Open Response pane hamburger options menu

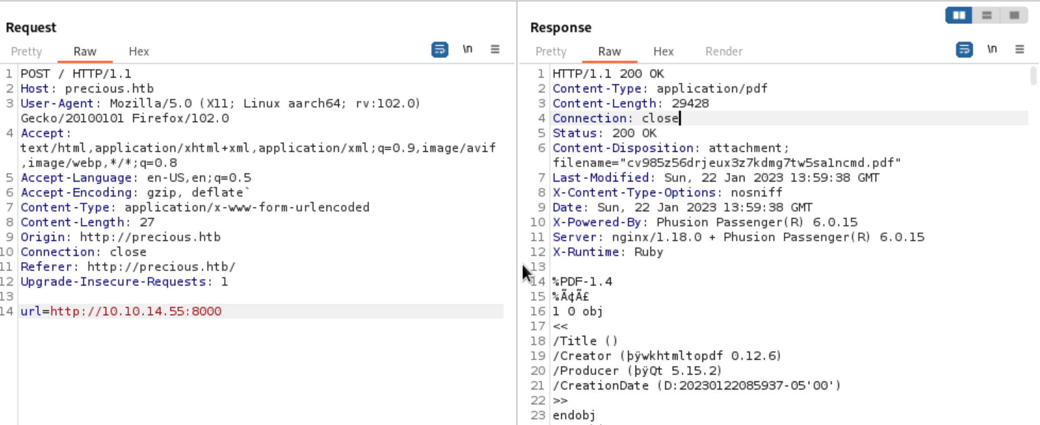(1020, 49)
